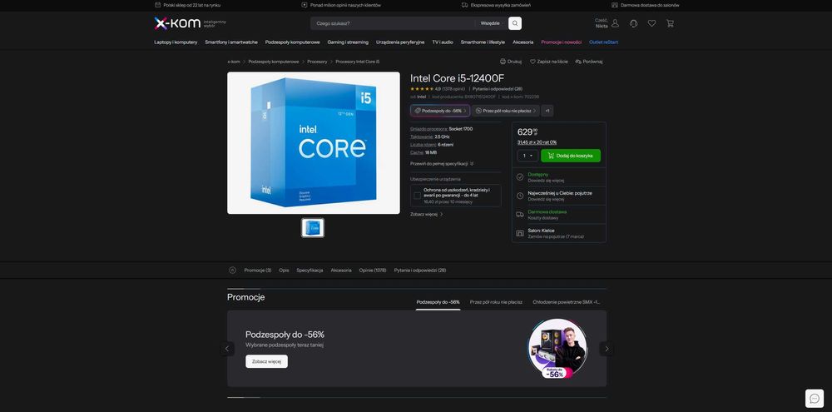Click the compare icon beside Porównaj

click(578, 62)
